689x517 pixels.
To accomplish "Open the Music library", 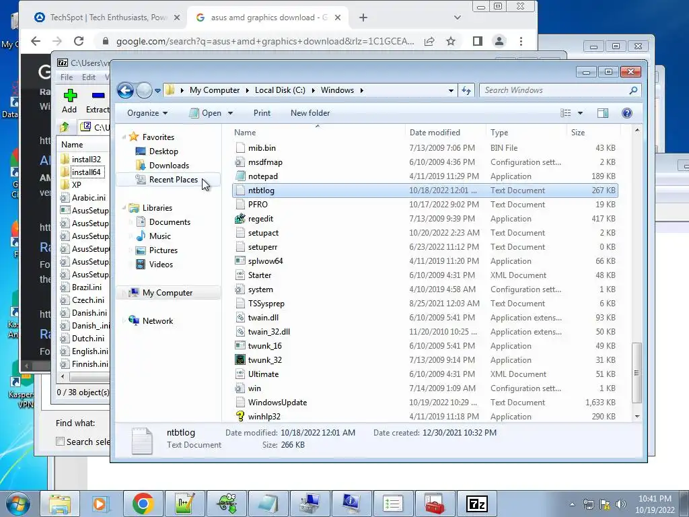I will [160, 236].
